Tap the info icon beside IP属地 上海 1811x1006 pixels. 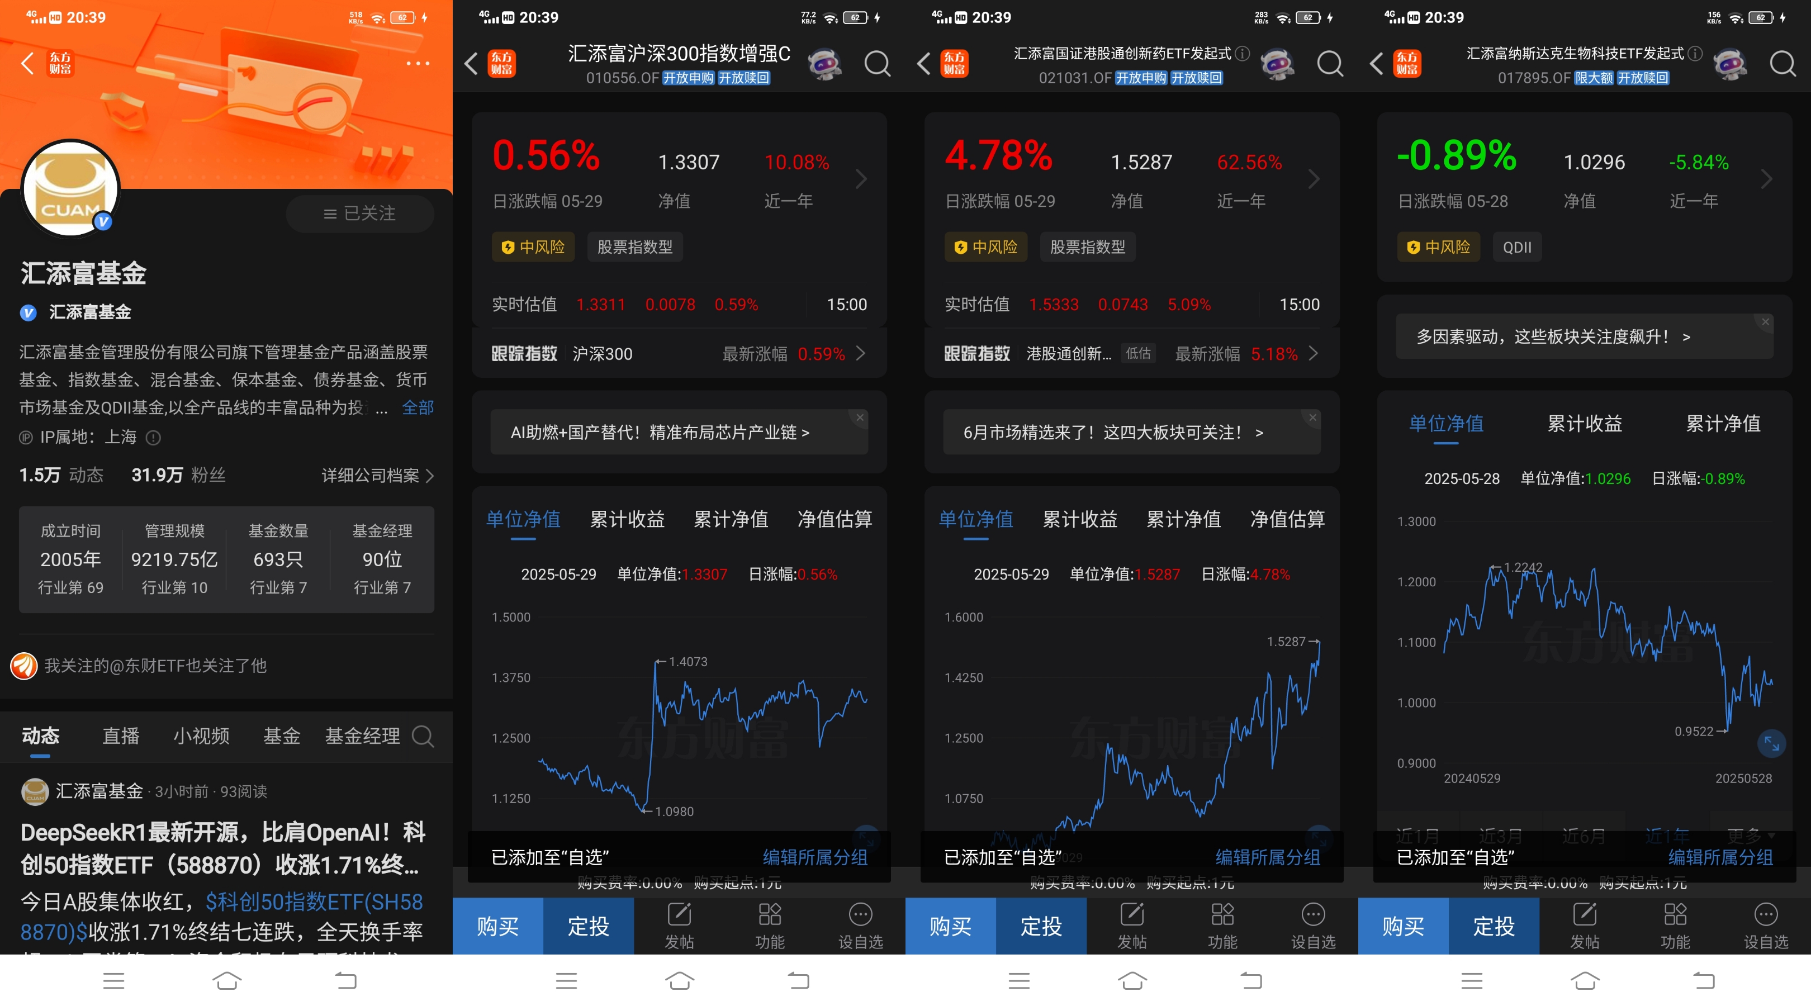[x=153, y=438]
